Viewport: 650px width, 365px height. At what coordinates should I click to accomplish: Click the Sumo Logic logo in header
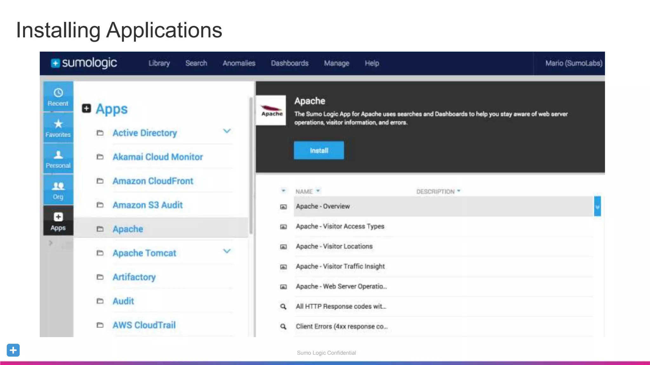point(84,63)
